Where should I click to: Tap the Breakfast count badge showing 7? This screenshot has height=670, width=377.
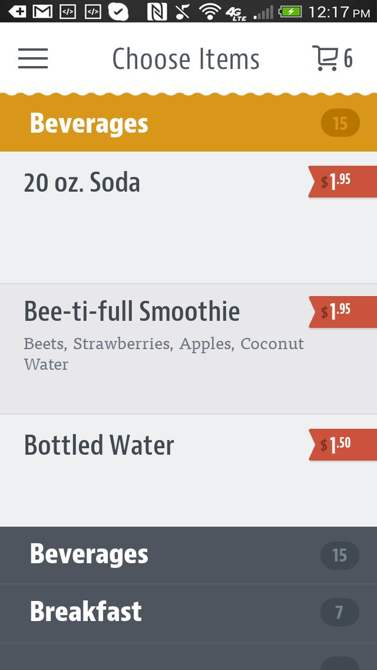(339, 612)
